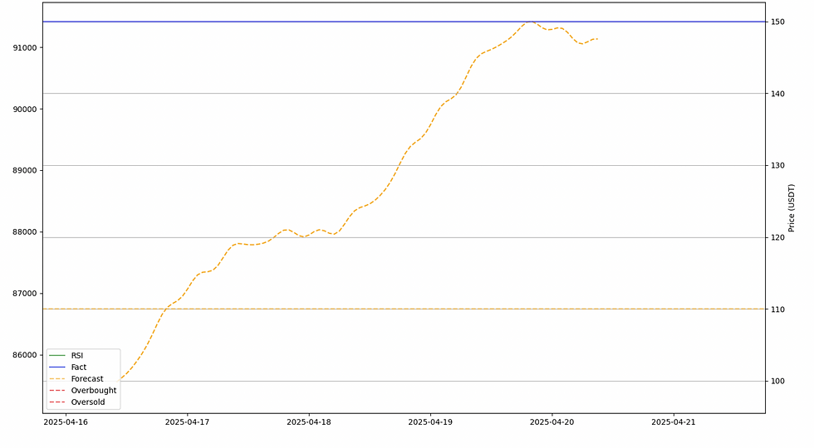Viewport: 814px width, 448px height.
Task: Click the RSI legend entry
Action: tap(66, 356)
